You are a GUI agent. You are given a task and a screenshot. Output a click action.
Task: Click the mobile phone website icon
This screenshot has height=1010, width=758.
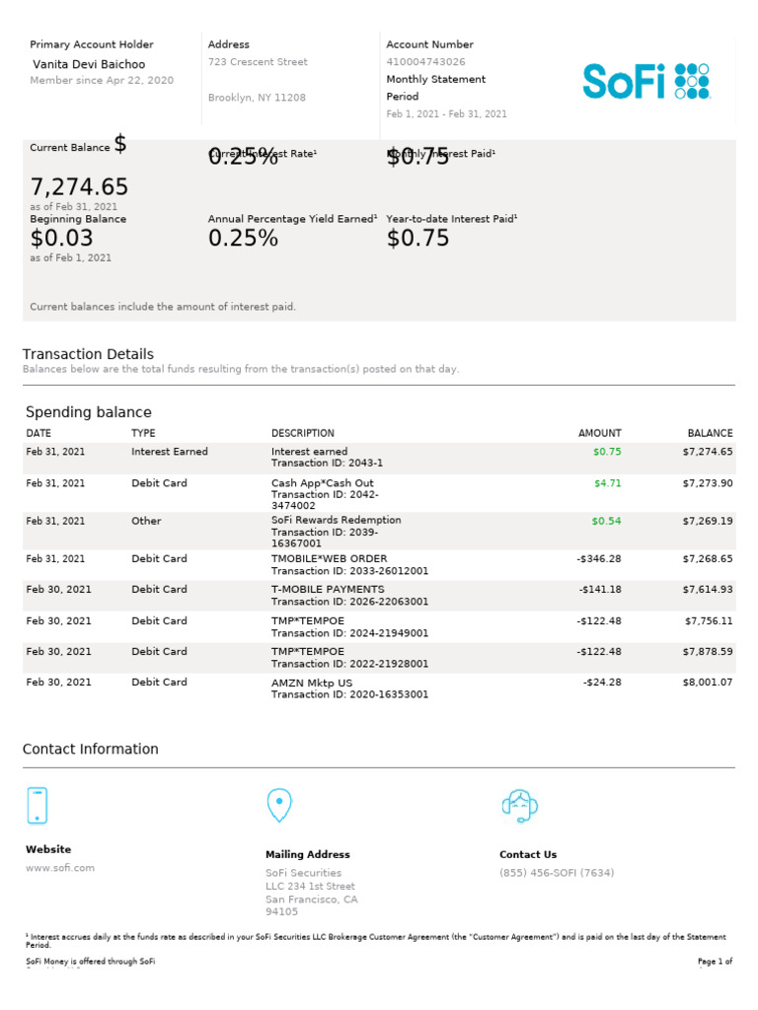tap(37, 805)
